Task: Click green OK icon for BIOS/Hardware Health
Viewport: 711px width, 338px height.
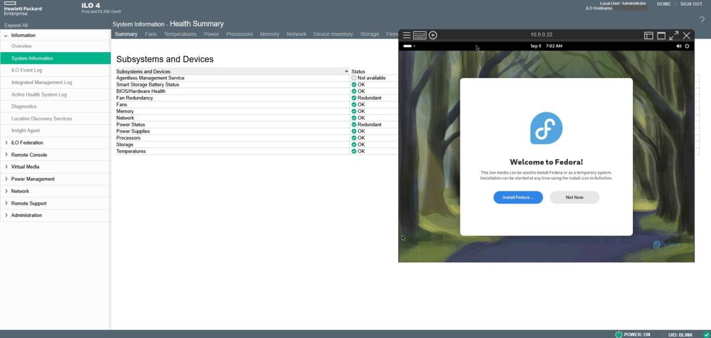Action: click(x=354, y=92)
